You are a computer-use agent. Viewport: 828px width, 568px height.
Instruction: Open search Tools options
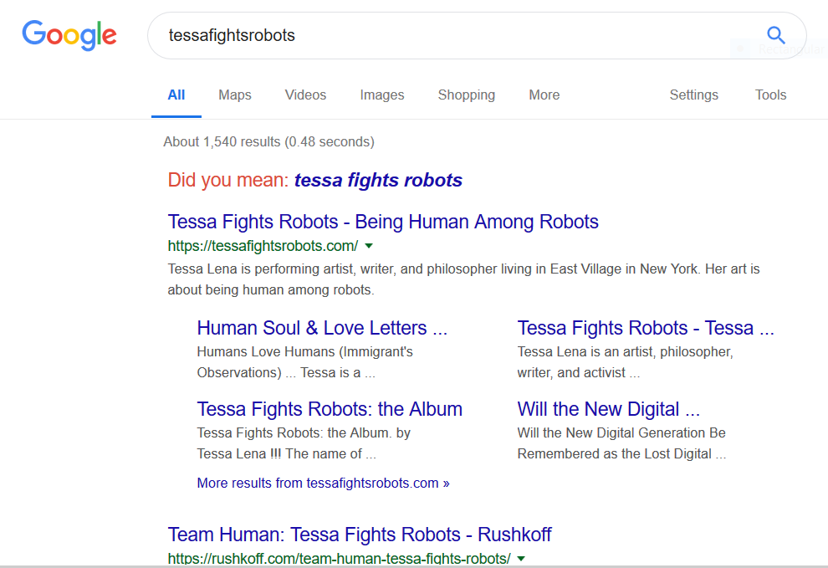click(x=771, y=95)
